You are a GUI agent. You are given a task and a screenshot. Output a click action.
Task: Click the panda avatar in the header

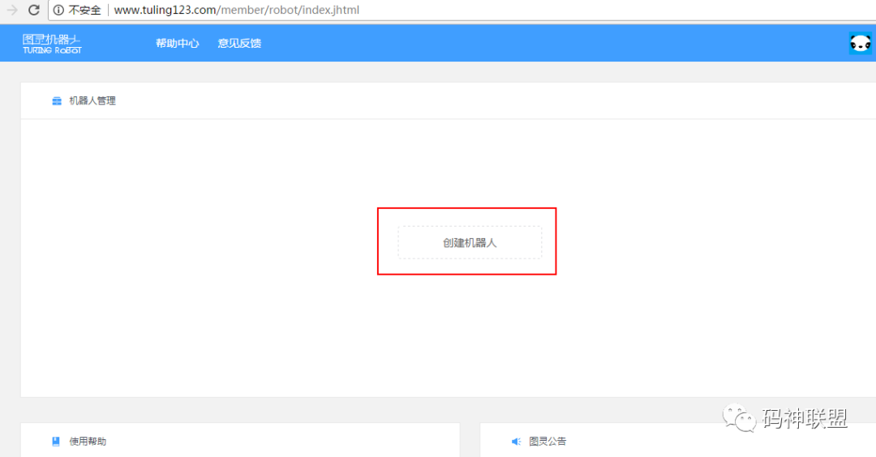click(861, 43)
